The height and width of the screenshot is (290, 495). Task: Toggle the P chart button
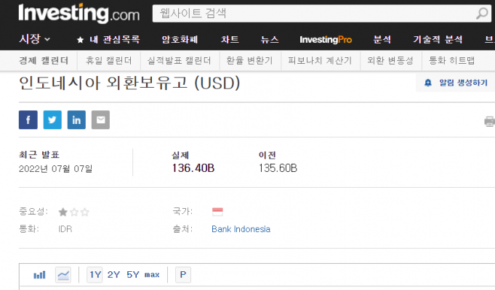tap(182, 275)
